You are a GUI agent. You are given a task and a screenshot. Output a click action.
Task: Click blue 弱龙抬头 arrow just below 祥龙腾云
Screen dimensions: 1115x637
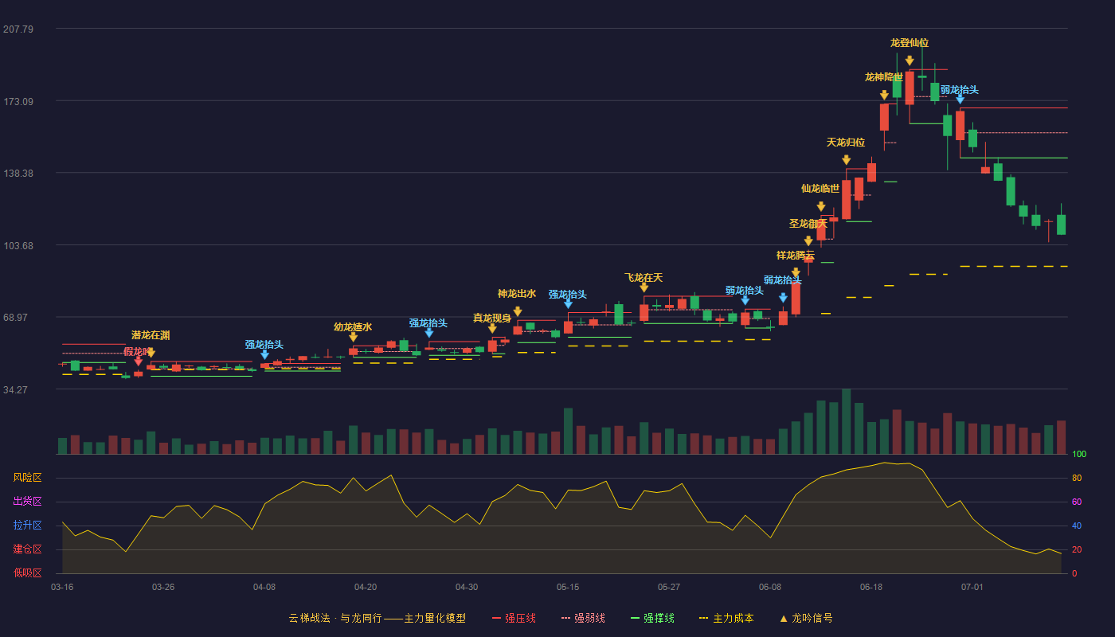[x=783, y=298]
